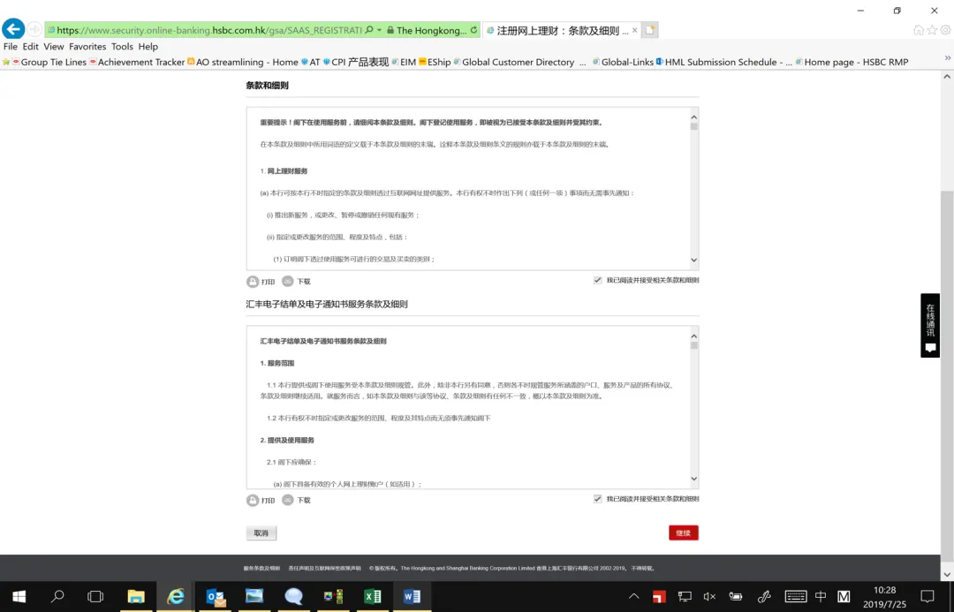Image resolution: width=954 pixels, height=612 pixels.
Task: Untick the e-statement terms acceptance checkbox
Action: tap(598, 499)
